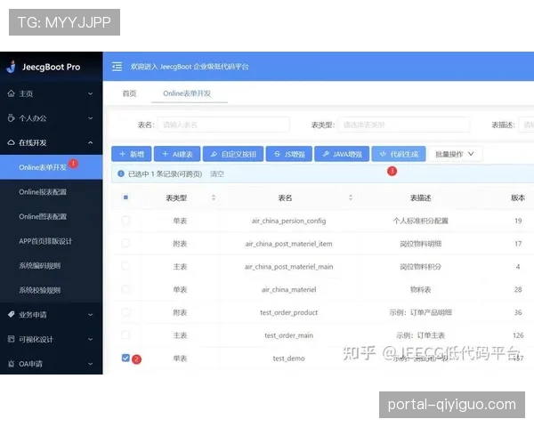Click table name test_demo
The height and width of the screenshot is (427, 534).
[x=288, y=359]
